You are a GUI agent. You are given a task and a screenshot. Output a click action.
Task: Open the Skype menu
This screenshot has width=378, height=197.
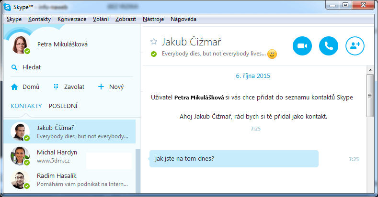point(14,19)
